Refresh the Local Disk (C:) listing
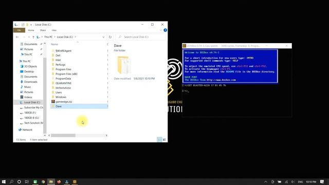The image size is (329, 185). point(110,37)
